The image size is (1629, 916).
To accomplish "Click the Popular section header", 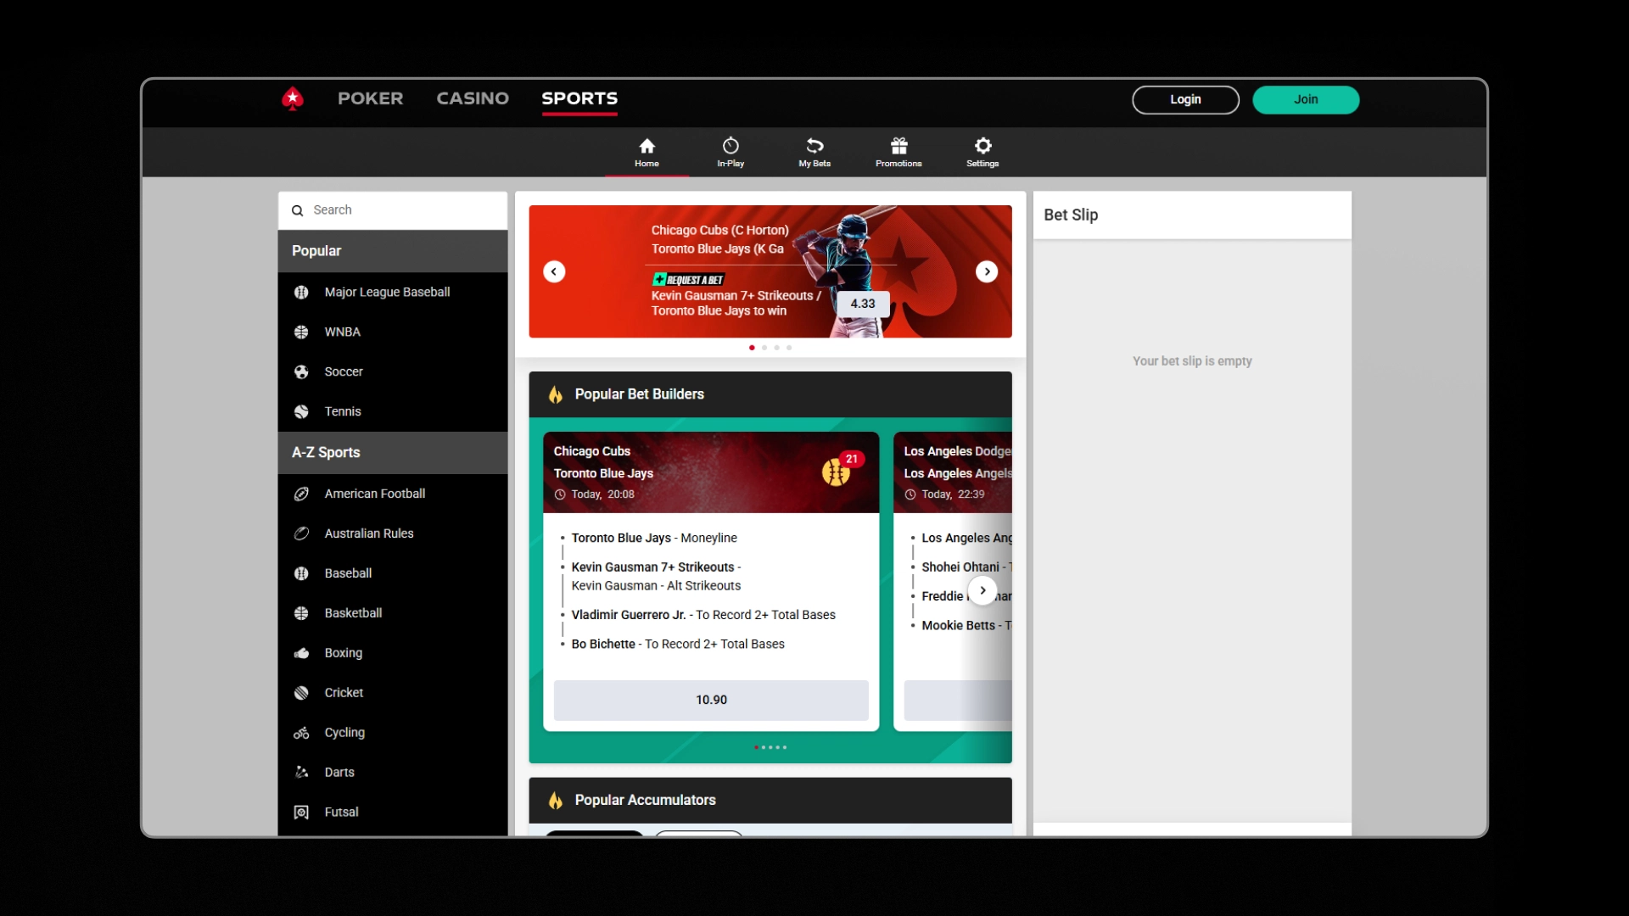I will click(393, 251).
